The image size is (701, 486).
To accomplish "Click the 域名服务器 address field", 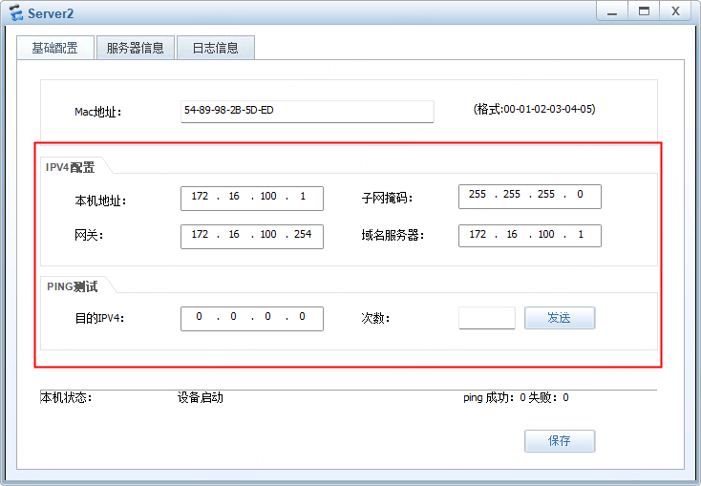I will pos(530,236).
